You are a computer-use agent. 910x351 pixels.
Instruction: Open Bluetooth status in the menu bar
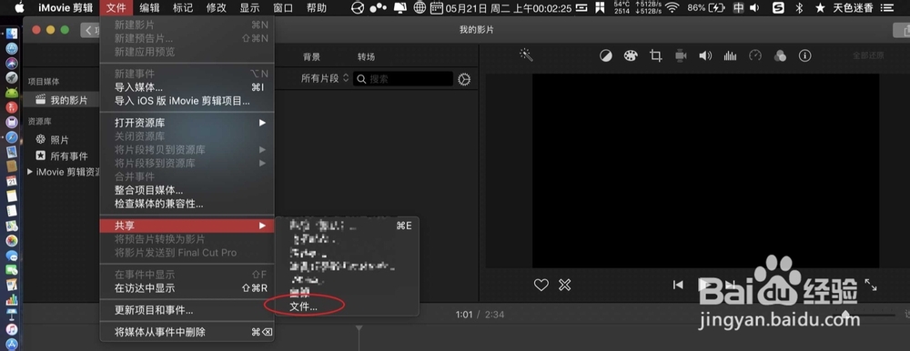[799, 7]
